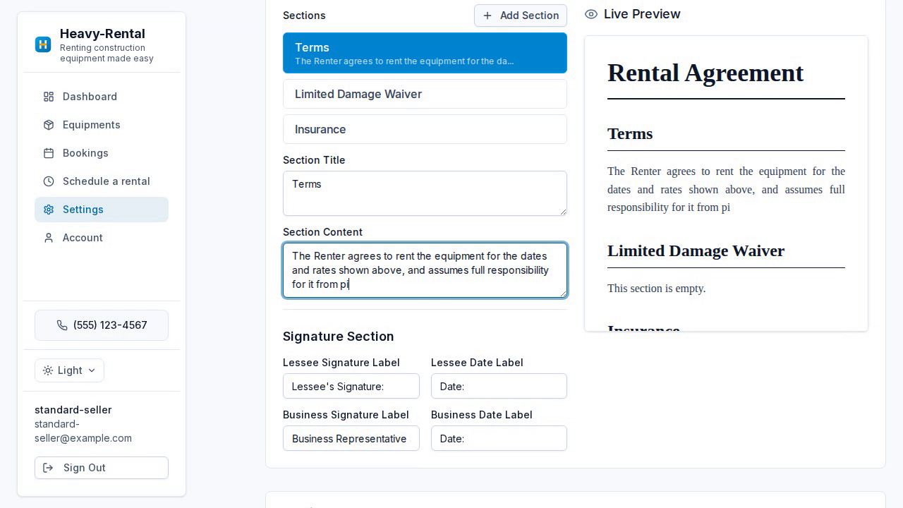The height and width of the screenshot is (508, 903).
Task: Click the Terms heading in Live Preview
Action: tap(630, 134)
